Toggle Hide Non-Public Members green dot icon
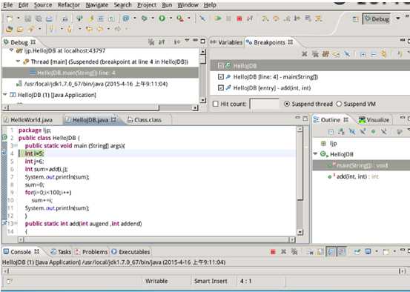The image size is (410, 292). (x=374, y=132)
